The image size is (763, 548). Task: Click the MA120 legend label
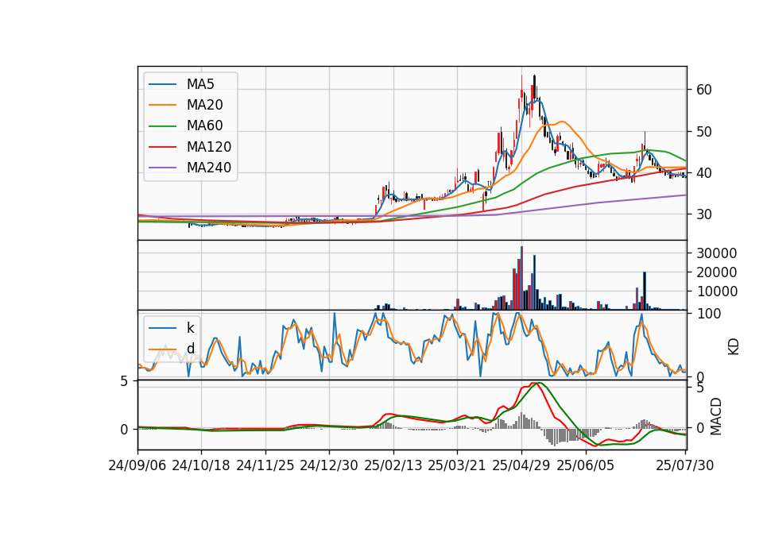point(209,147)
